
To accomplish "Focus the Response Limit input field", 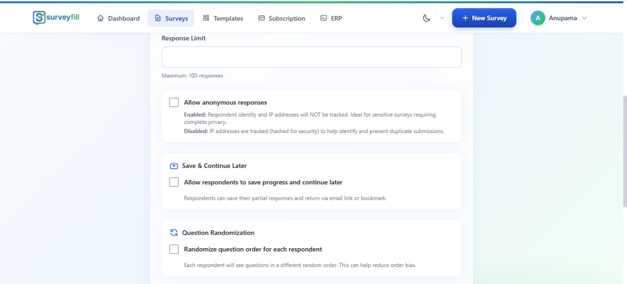I will click(x=311, y=57).
